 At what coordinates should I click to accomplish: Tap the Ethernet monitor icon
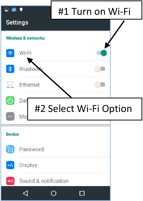tap(10, 85)
